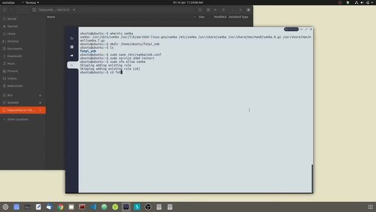The width and height of the screenshot is (376, 212).
Task: Launch Google Chrome from dock
Action: tap(61, 207)
